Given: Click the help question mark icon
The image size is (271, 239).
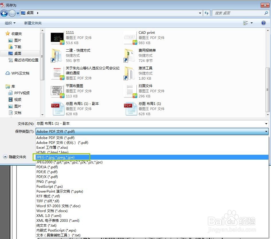Looking at the screenshot, I should click(263, 23).
